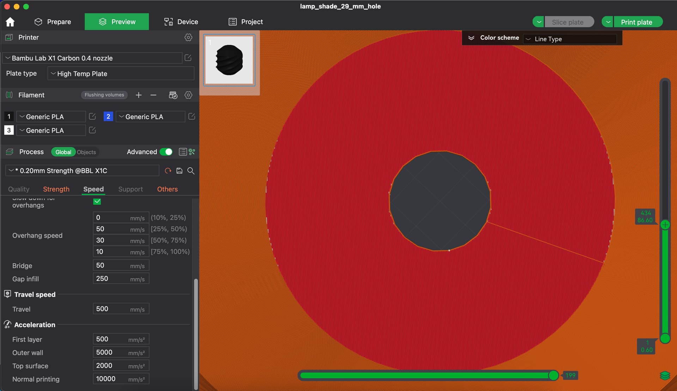The image size is (677, 391).
Task: Toggle the Advanced mode switch
Action: [x=166, y=152]
